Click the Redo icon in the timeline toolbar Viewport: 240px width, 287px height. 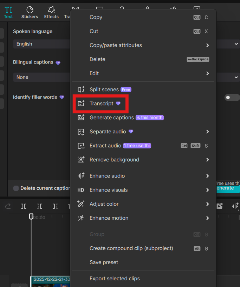(8, 206)
